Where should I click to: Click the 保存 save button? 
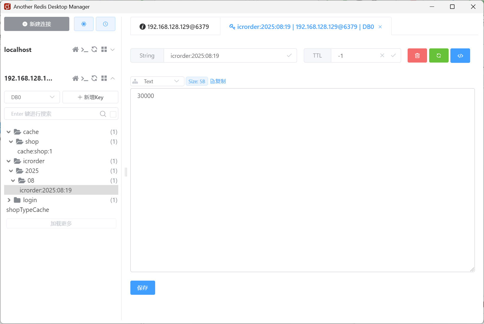[142, 288]
